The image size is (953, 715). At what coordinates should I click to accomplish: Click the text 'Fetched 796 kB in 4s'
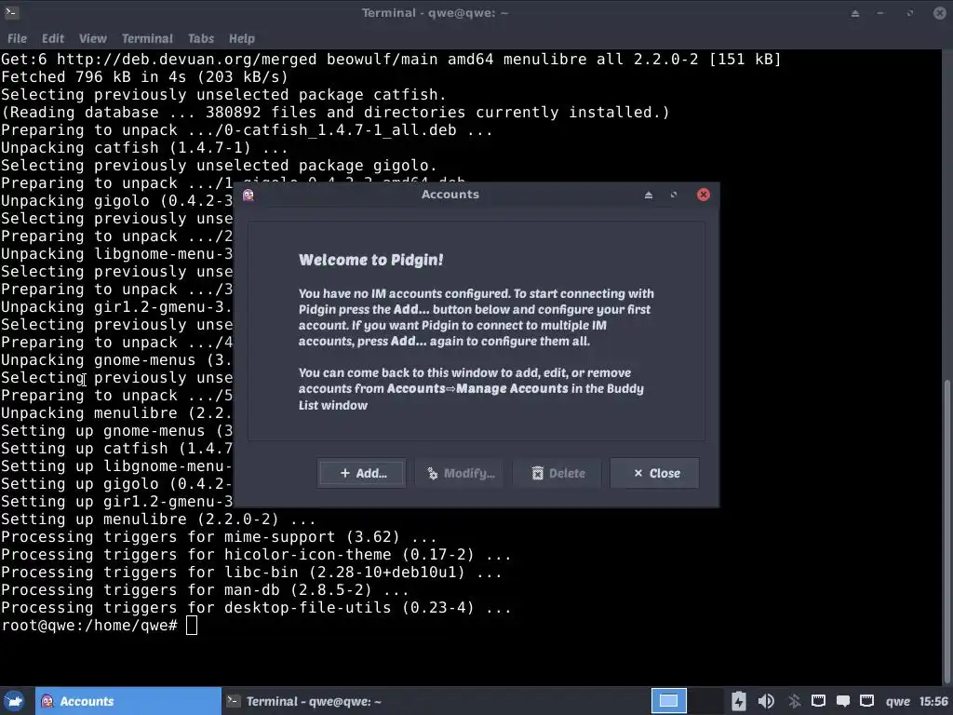[x=94, y=76]
